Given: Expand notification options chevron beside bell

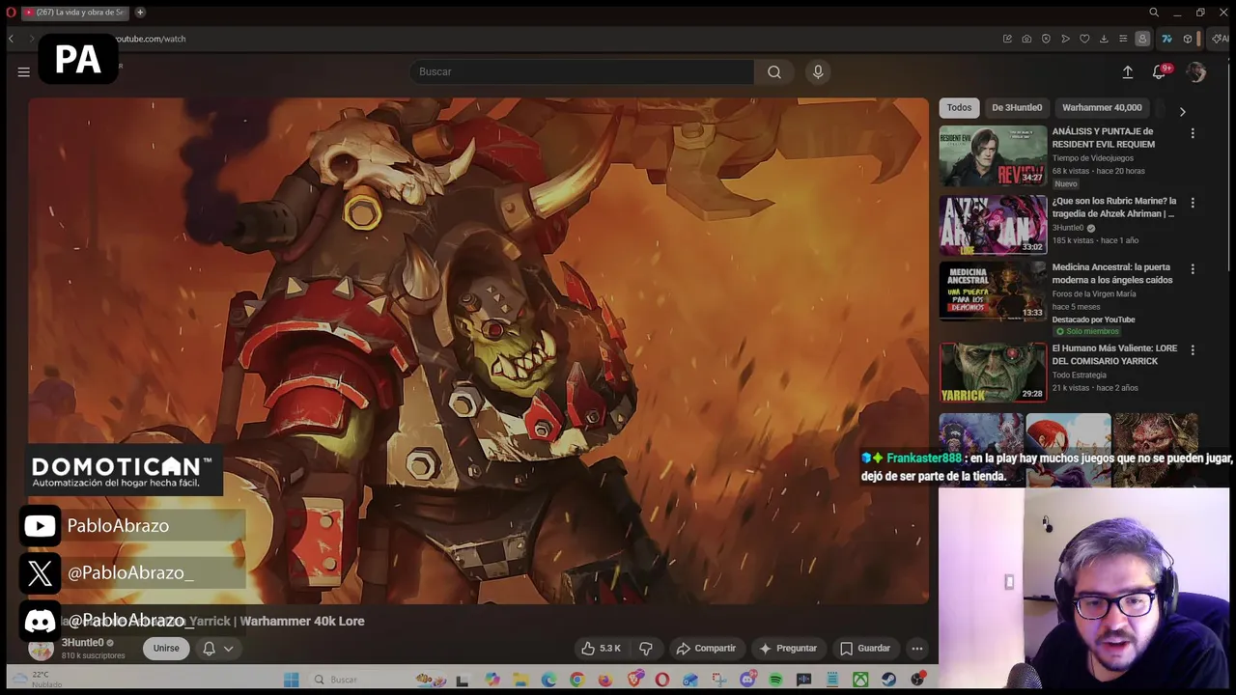Looking at the screenshot, I should (x=229, y=649).
